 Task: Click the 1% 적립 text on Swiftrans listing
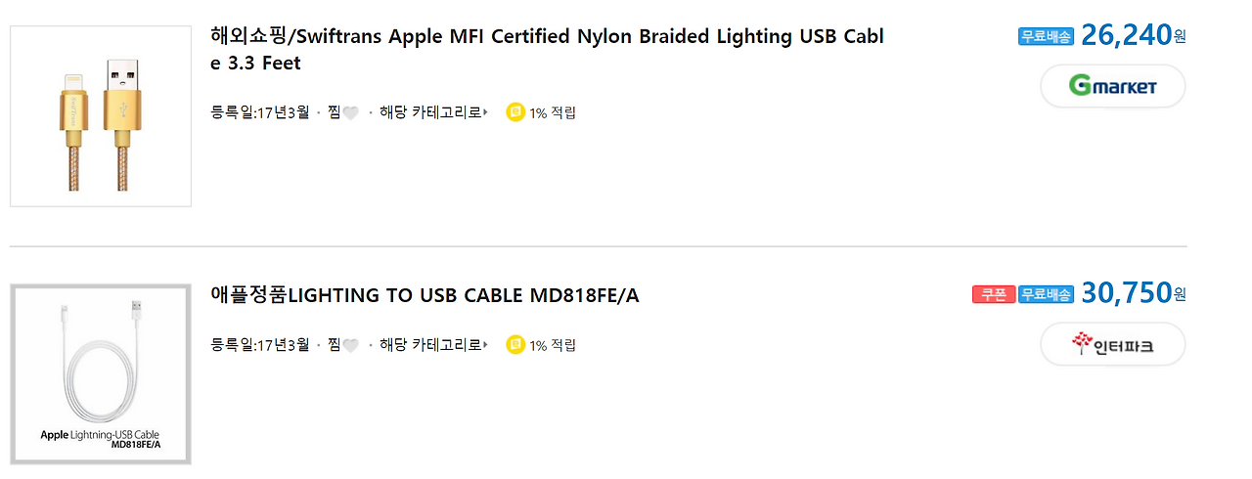click(553, 112)
